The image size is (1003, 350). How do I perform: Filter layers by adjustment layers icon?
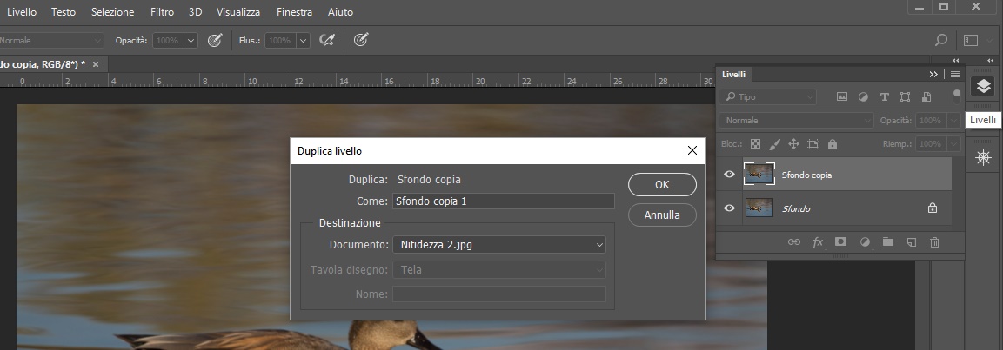863,97
